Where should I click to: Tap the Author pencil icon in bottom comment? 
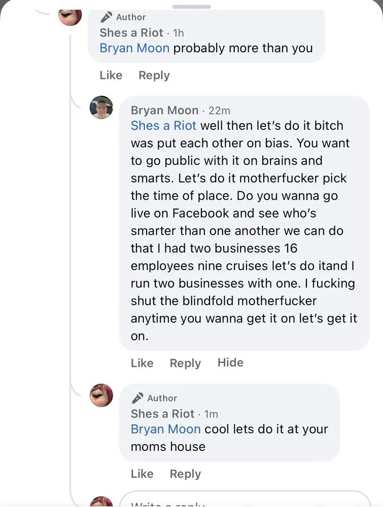click(x=137, y=398)
